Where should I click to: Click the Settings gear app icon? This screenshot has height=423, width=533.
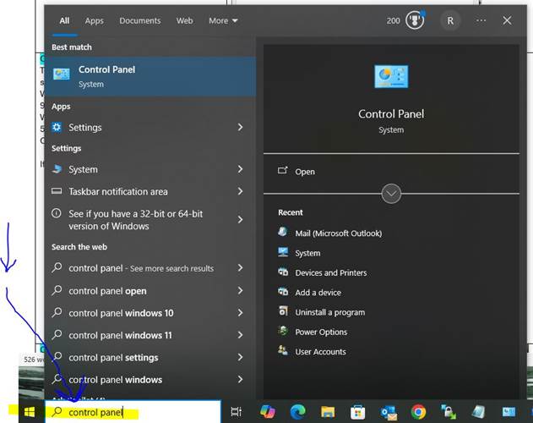(57, 128)
